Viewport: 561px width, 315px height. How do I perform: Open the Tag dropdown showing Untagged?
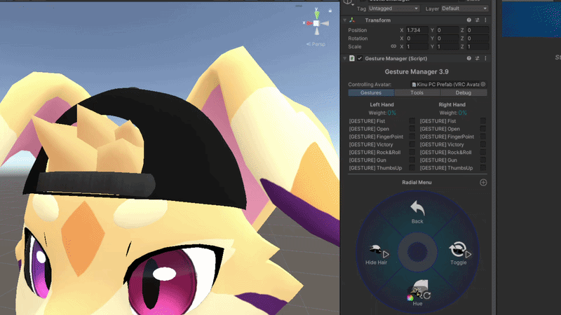coord(393,8)
